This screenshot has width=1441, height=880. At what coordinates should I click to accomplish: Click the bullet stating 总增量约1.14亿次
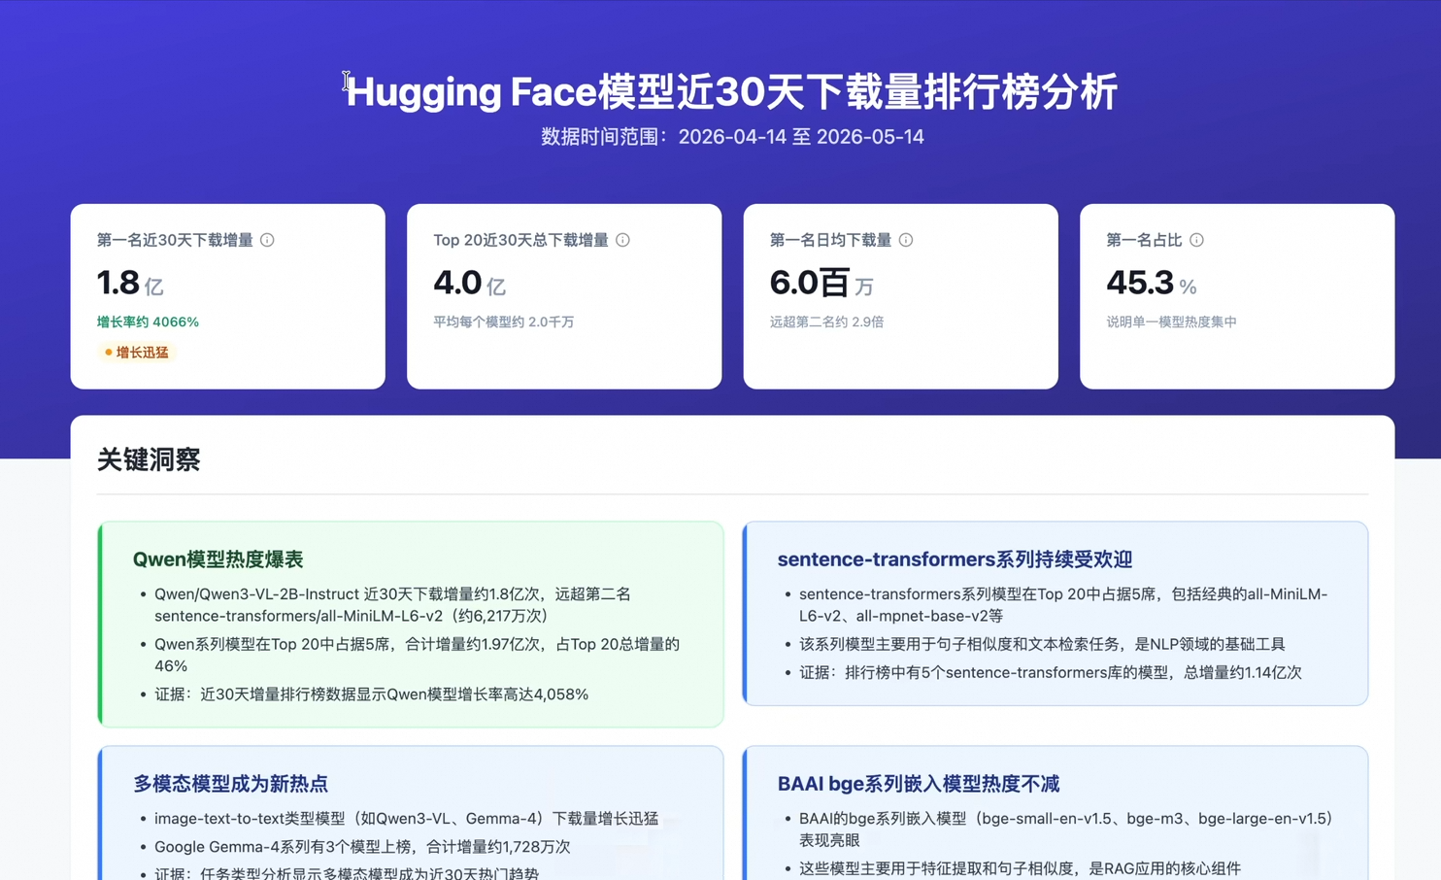(1051, 672)
